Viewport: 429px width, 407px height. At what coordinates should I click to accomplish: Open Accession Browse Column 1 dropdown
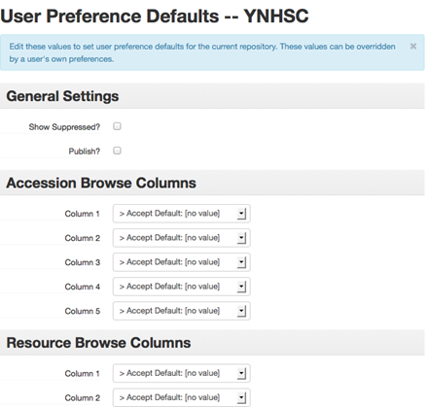[182, 214]
